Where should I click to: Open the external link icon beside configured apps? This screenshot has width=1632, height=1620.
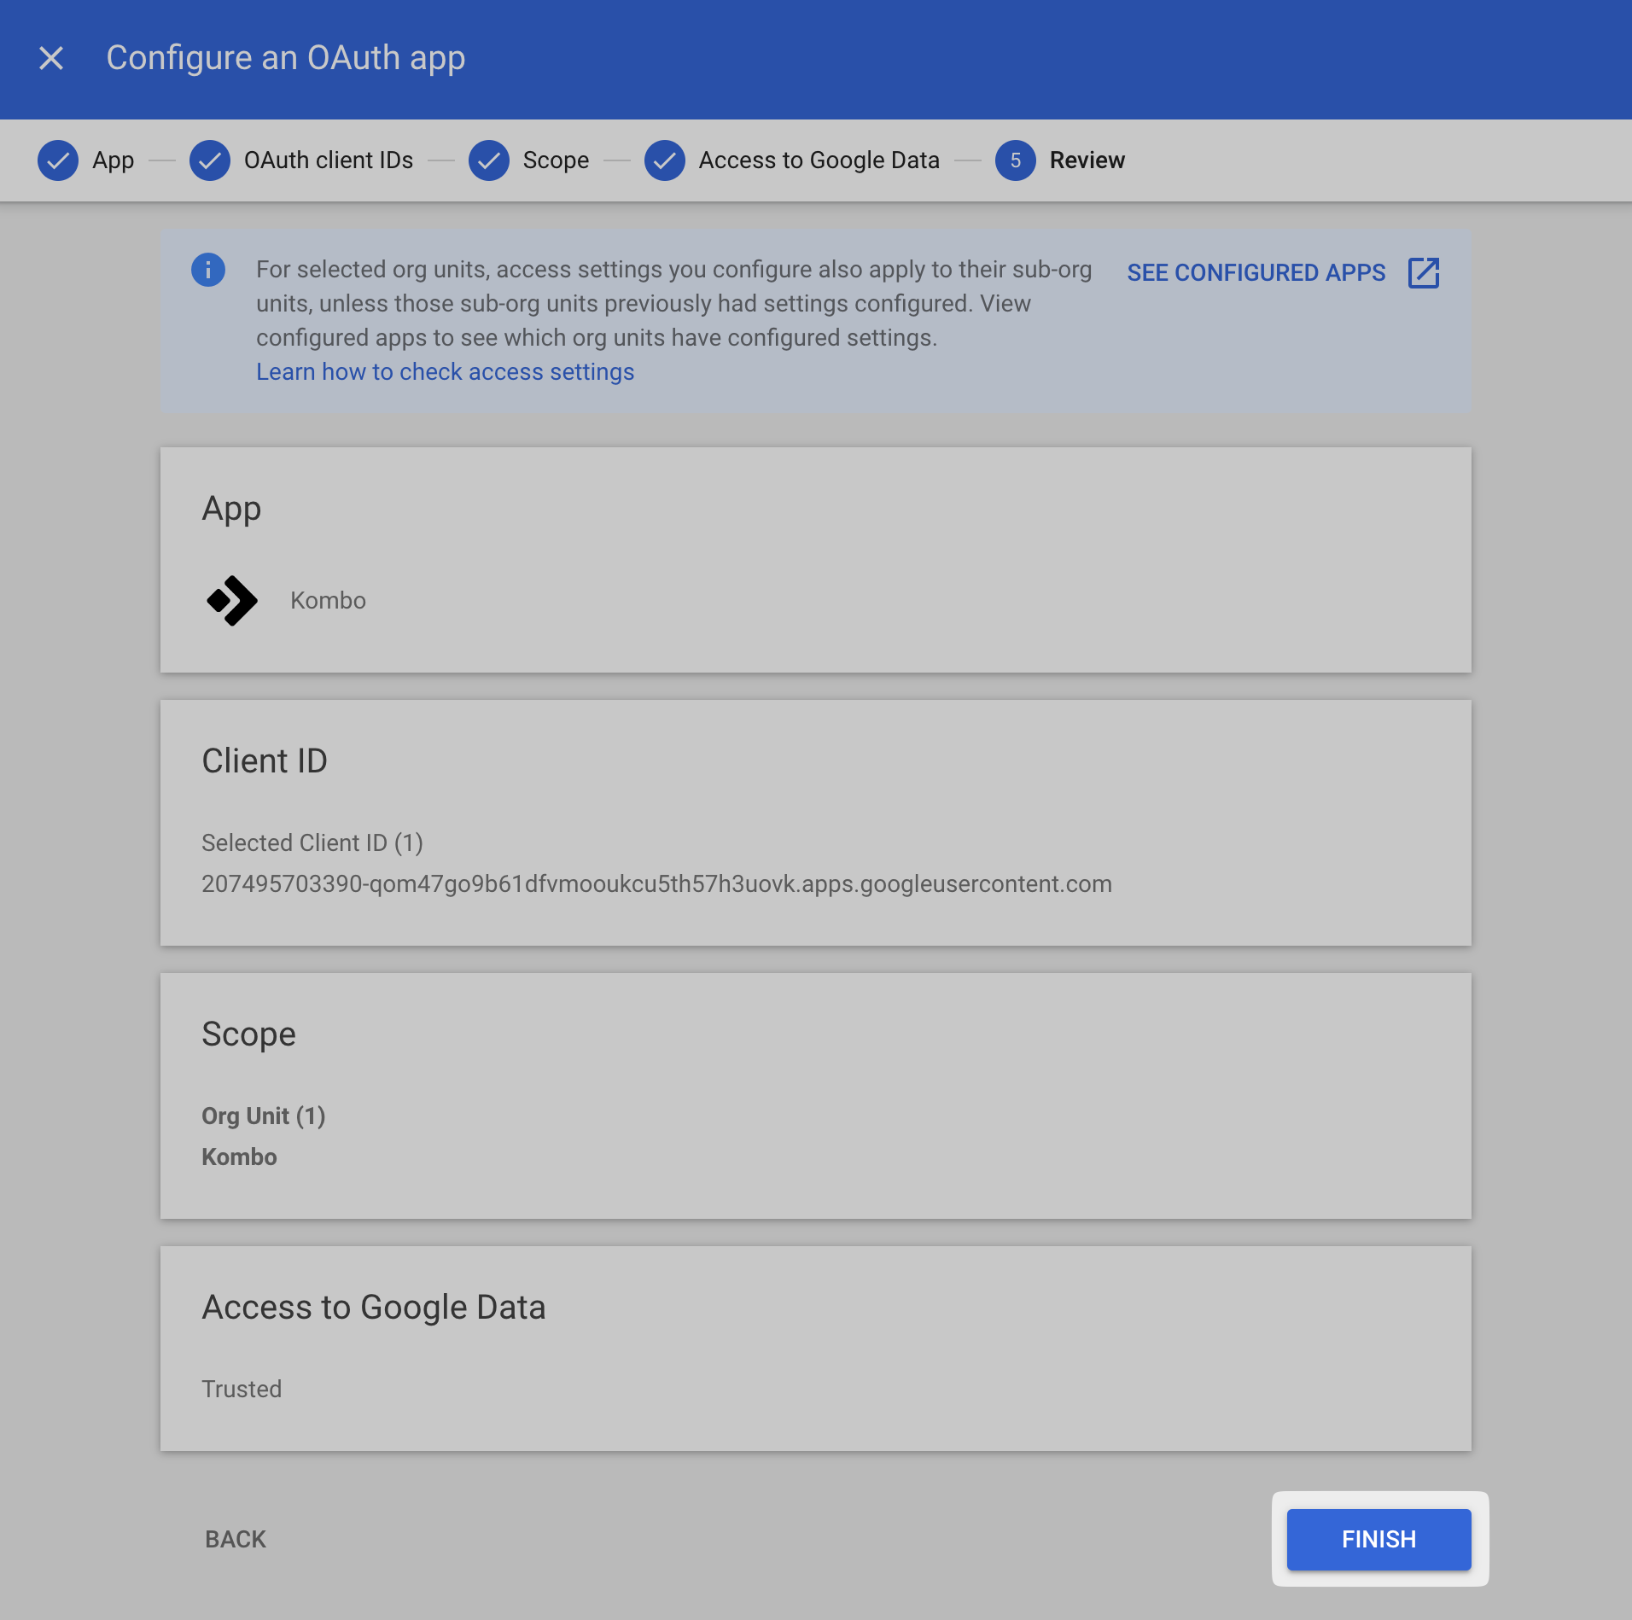(x=1423, y=273)
